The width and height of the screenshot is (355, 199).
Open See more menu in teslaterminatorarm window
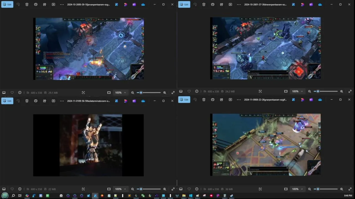coord(62,101)
